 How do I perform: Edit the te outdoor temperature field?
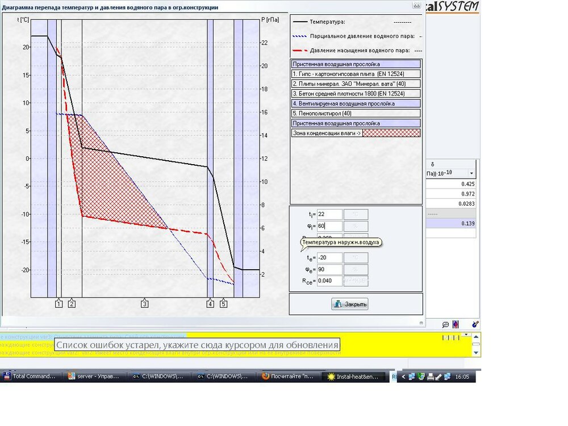329,258
